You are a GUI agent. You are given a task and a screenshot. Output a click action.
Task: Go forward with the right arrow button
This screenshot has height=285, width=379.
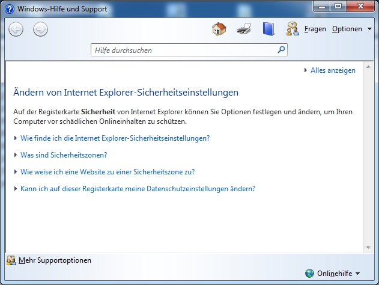[40, 29]
